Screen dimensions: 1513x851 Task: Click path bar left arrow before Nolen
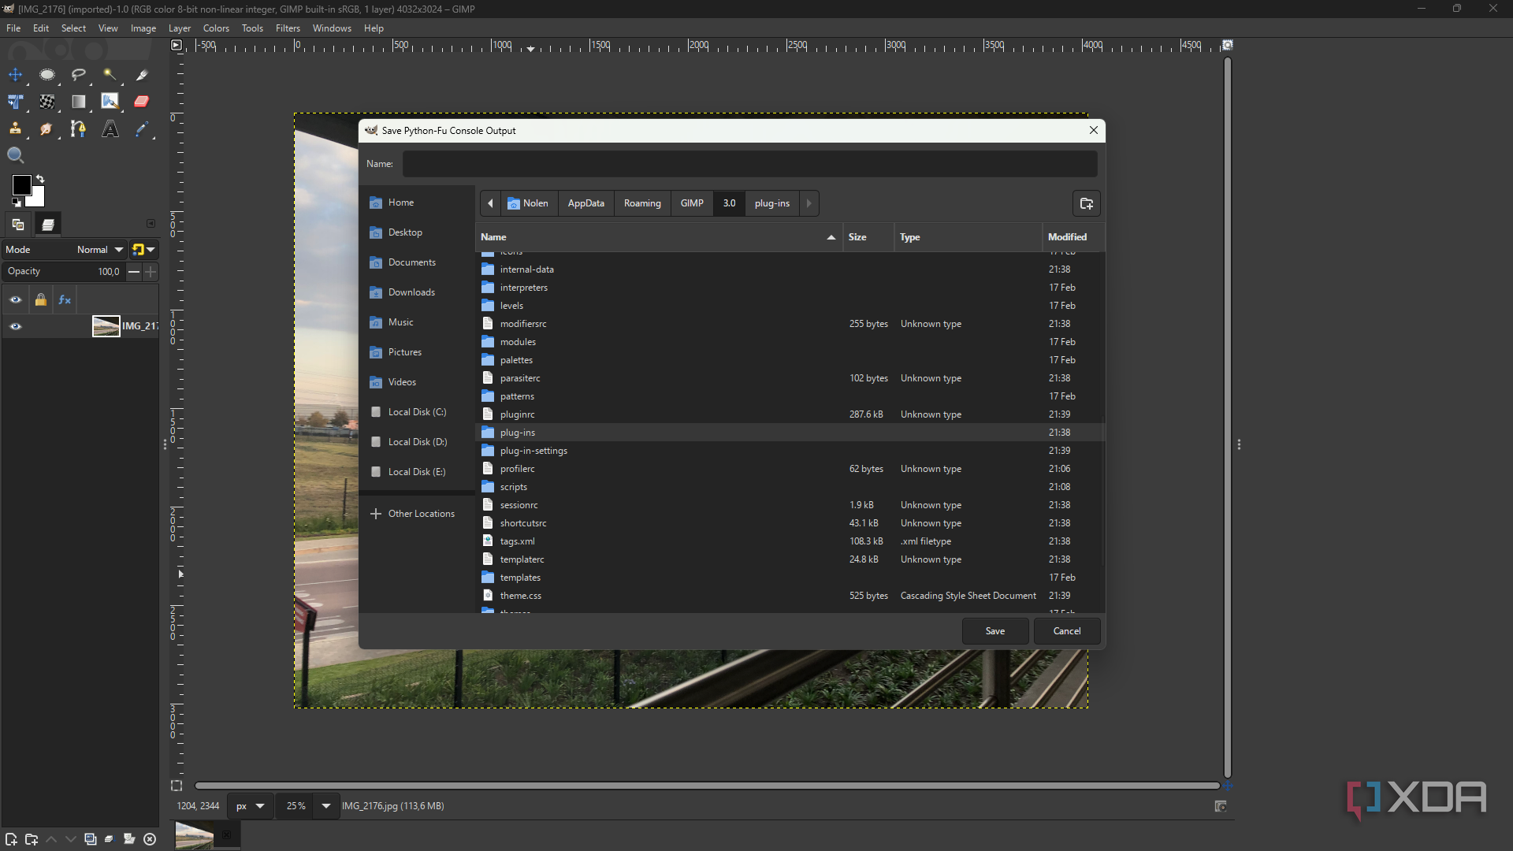point(490,203)
